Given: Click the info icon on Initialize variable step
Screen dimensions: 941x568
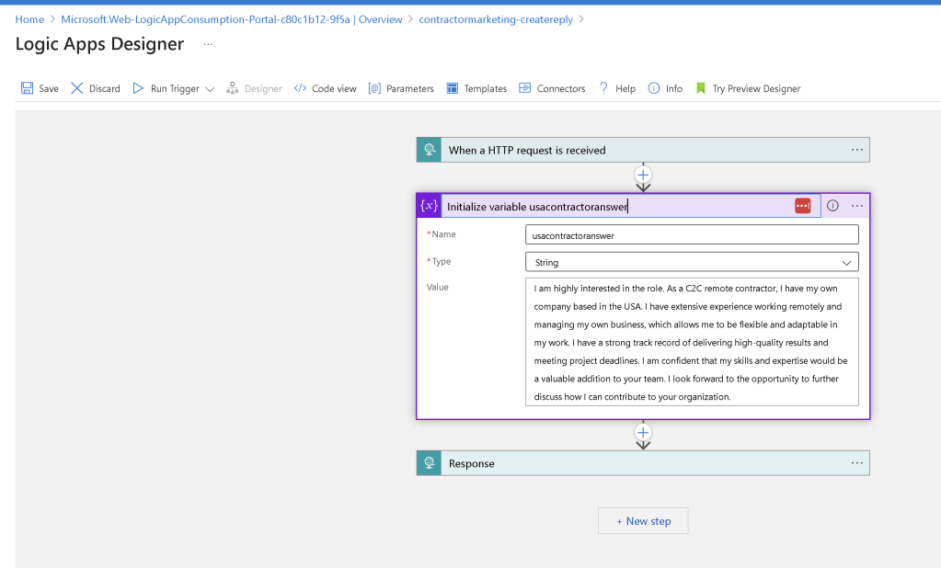Looking at the screenshot, I should point(832,206).
